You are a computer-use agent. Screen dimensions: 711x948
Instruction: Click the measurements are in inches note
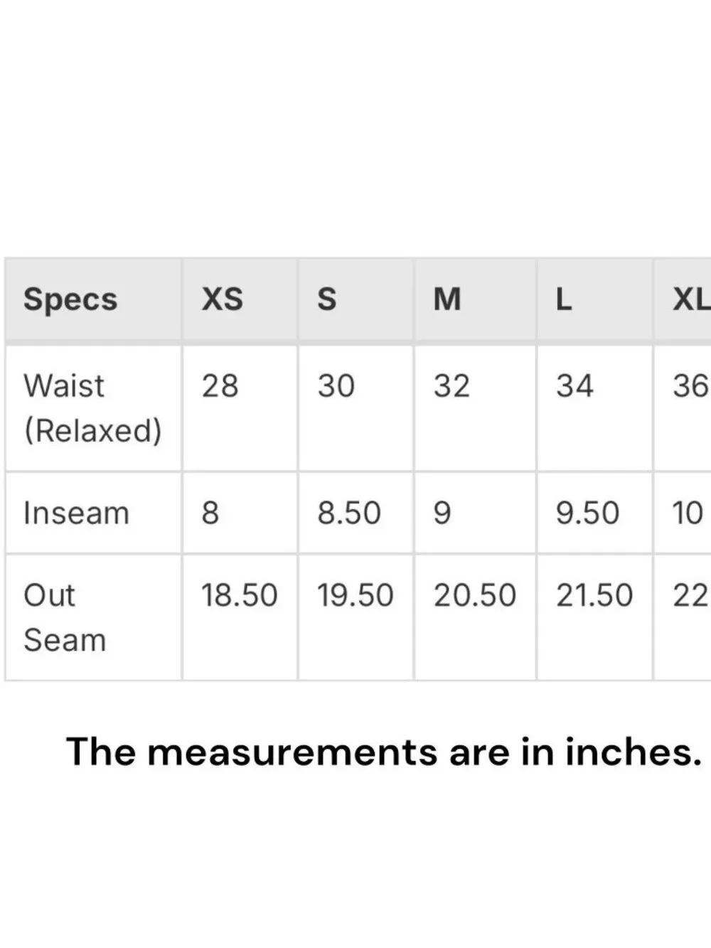click(384, 752)
